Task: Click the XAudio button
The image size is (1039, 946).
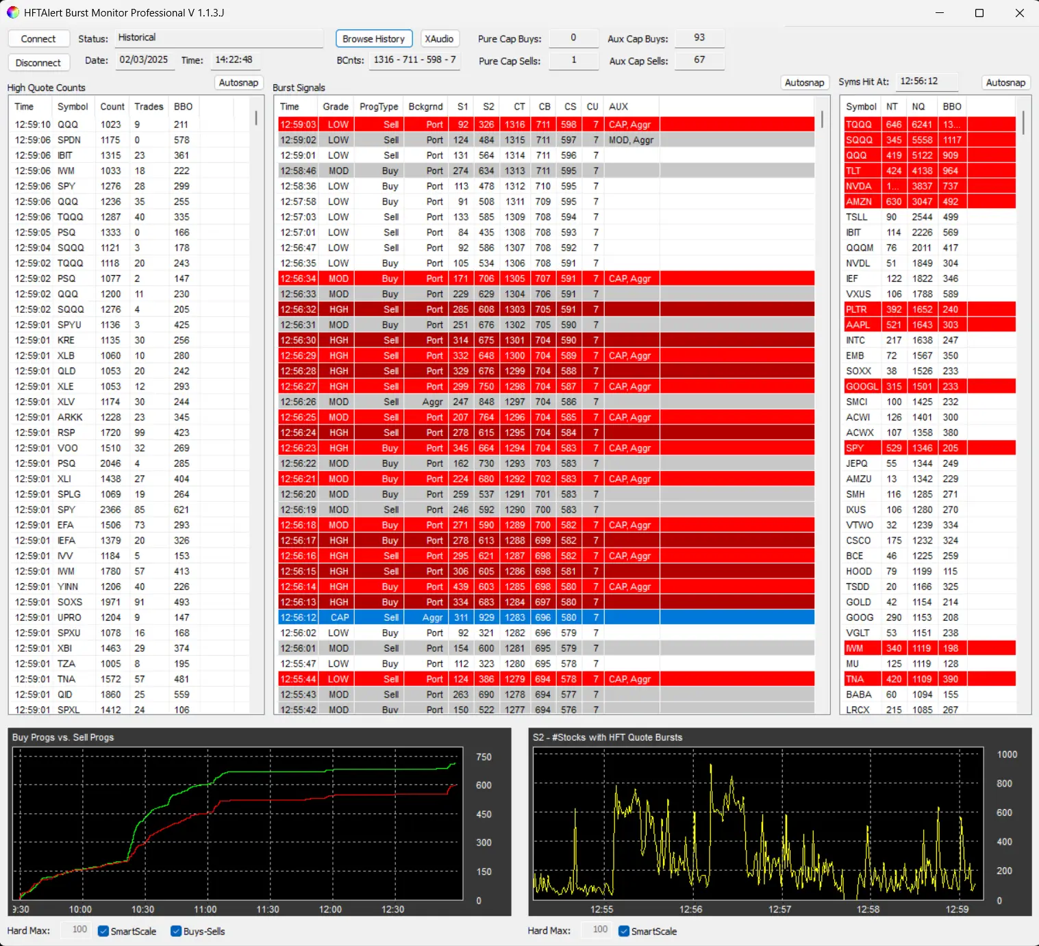Action: 439,39
